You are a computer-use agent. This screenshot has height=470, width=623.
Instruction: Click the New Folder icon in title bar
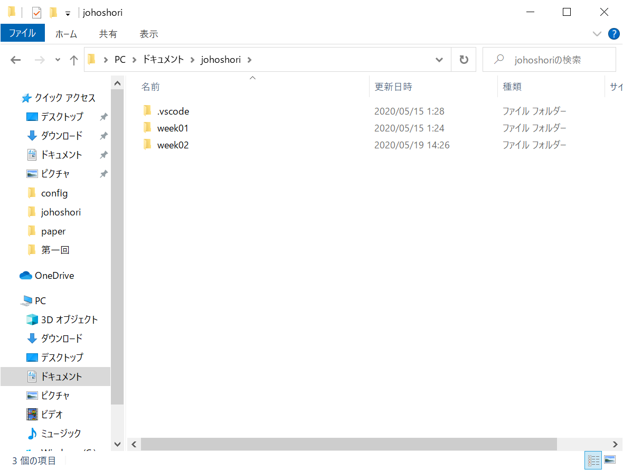coord(53,13)
